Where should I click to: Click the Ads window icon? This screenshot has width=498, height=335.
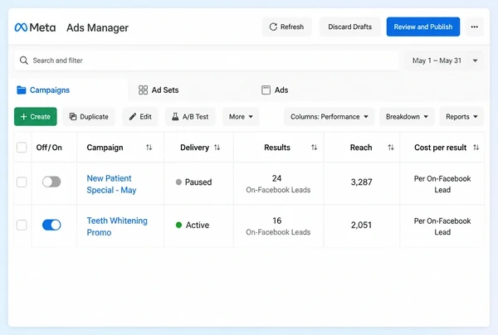266,90
